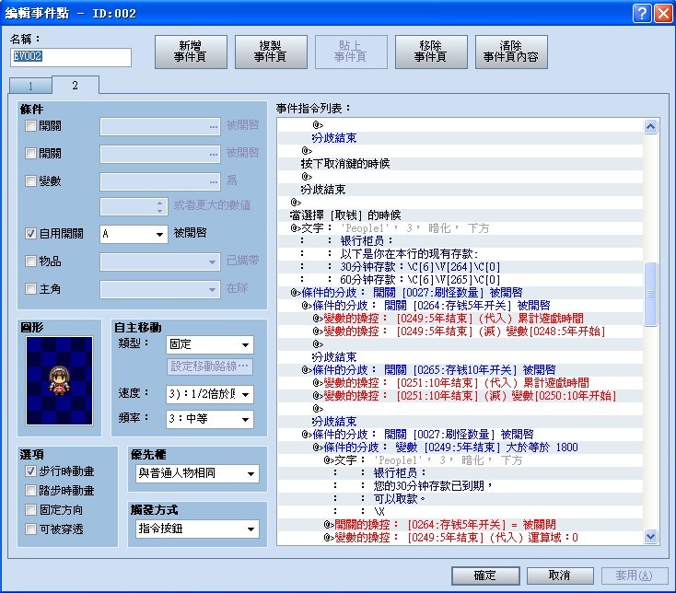
Task: Click the 設定移動路線 button
Action: click(x=210, y=366)
